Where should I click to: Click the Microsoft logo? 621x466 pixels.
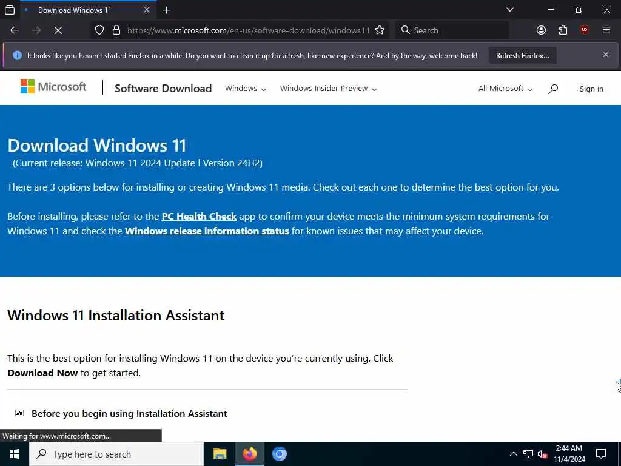[53, 86]
